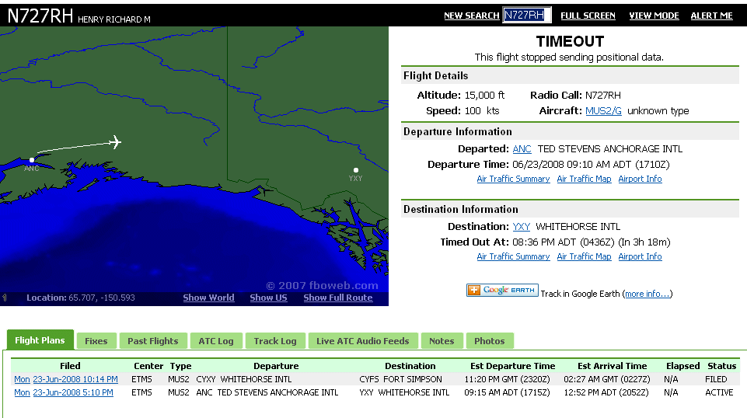Viewport: 747px width, 418px height.
Task: Open flight plan filed 23-Jun-2008 10:14 PM
Action: click(x=75, y=379)
